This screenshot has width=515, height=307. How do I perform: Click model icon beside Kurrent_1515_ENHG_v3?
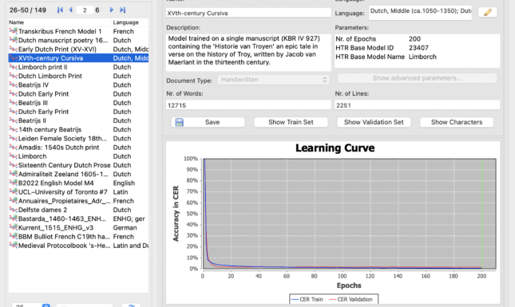point(13,227)
